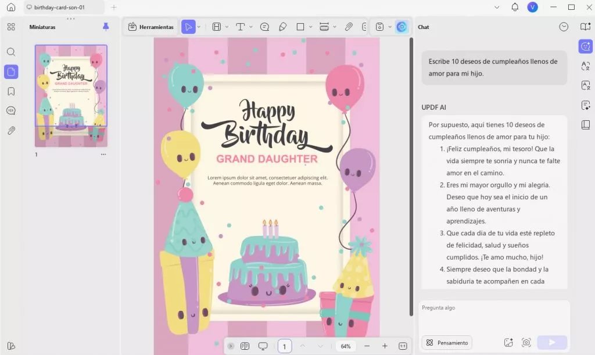Select the measure ruler tool
Screen dimensions: 595x355
[324, 27]
